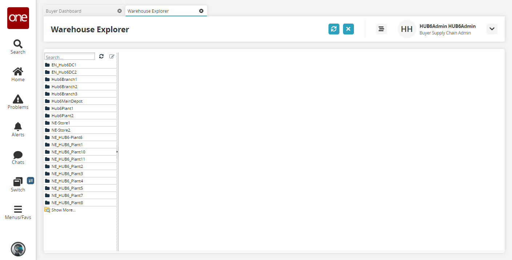Click the HH user avatar

[x=407, y=29]
